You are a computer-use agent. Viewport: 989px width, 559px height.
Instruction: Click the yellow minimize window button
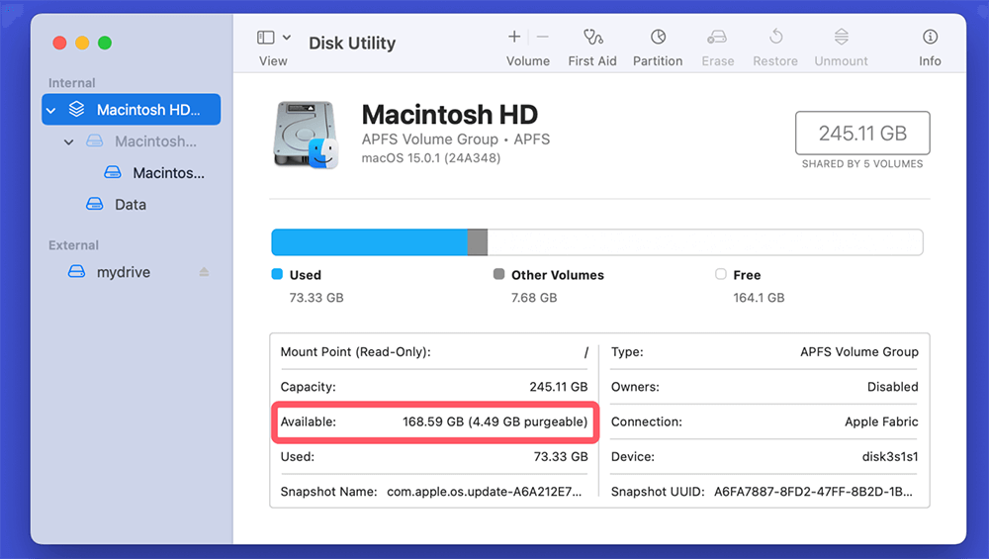click(x=82, y=43)
